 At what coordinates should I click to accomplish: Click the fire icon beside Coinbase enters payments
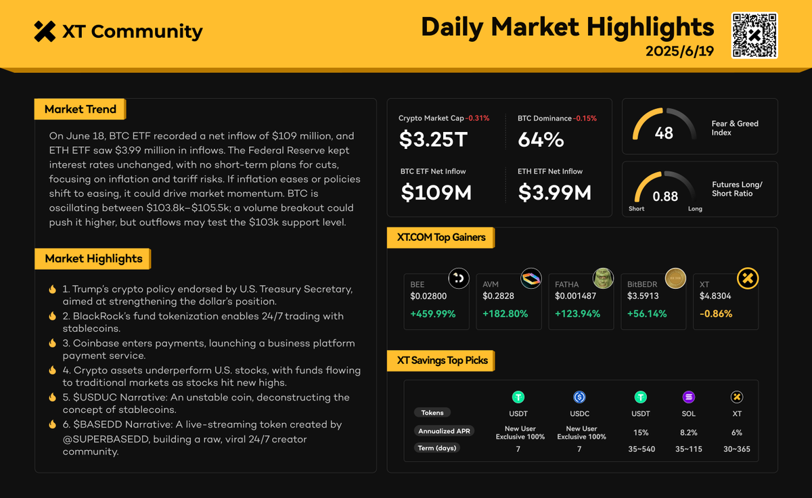click(52, 343)
